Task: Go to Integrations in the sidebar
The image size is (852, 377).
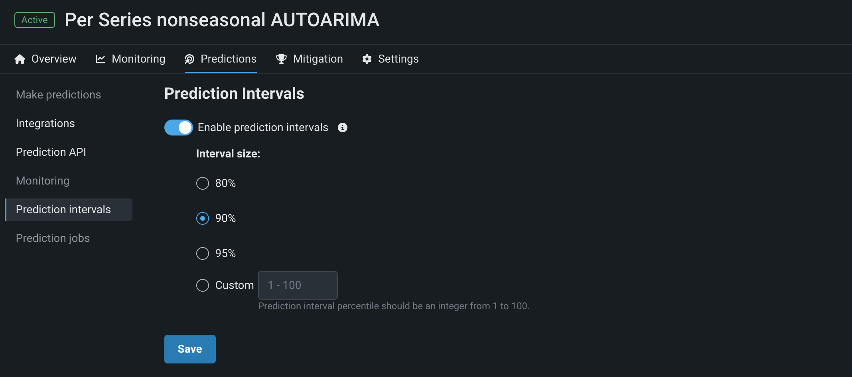Action: click(45, 124)
